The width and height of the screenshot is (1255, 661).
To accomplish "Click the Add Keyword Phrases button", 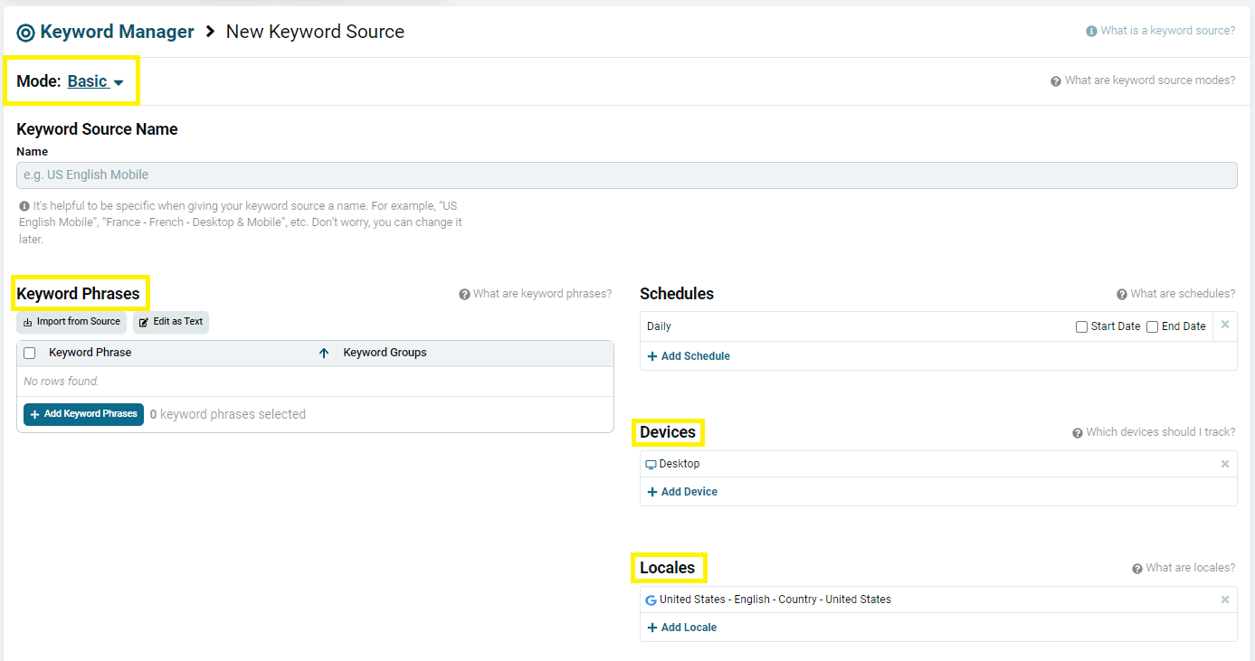I will 83,414.
